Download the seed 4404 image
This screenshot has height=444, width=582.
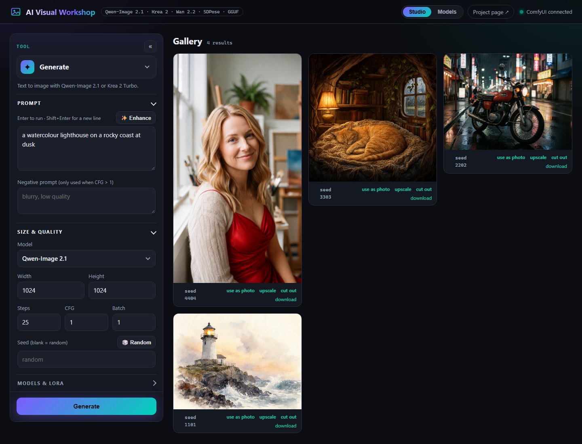tap(286, 299)
